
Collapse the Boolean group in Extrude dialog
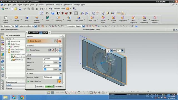click(61, 73)
